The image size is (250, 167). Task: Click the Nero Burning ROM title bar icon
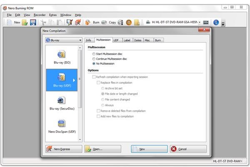tap(5, 8)
